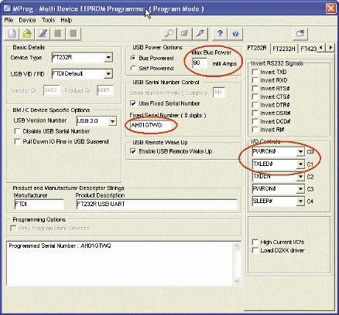Click the lightning Program device icon
Viewport: 339px width, 315px height.
(x=200, y=33)
